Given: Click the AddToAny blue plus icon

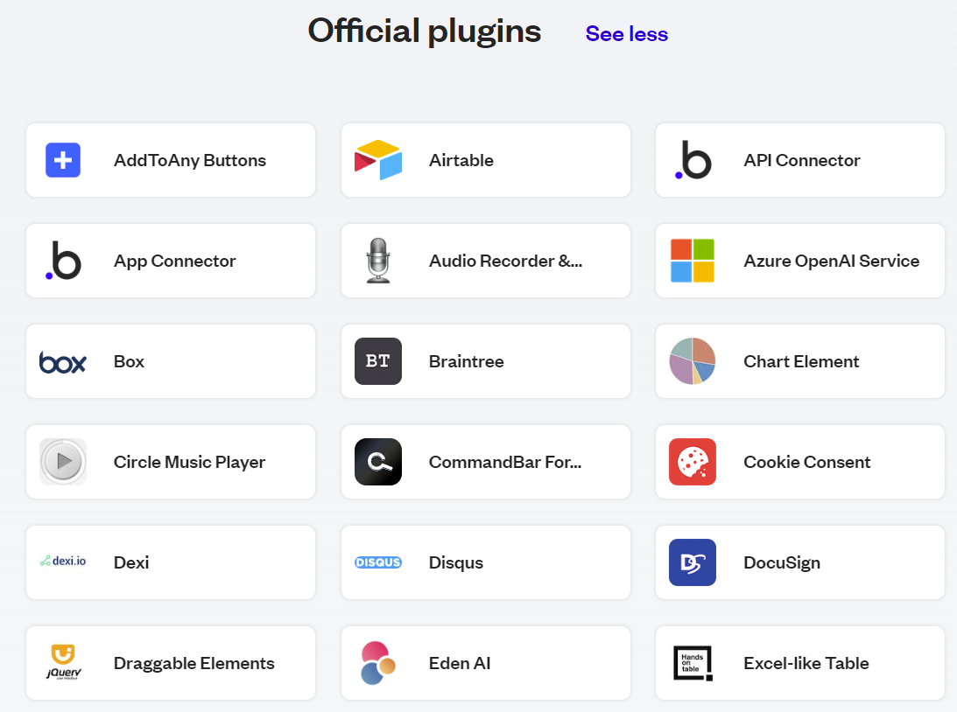Looking at the screenshot, I should [x=63, y=160].
